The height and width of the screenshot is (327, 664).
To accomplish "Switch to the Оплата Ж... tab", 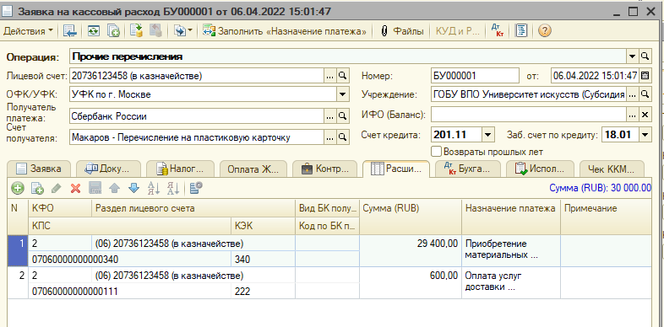I will [253, 169].
